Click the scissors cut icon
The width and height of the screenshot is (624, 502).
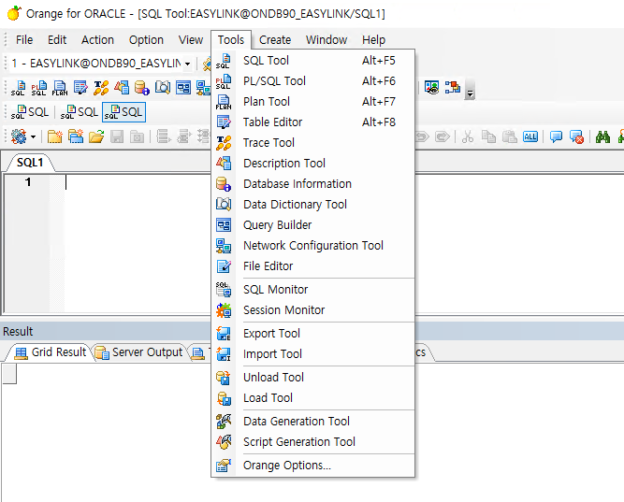468,136
